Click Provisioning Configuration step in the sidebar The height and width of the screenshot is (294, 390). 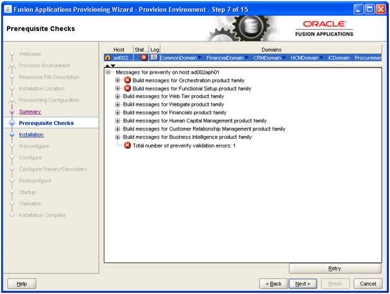(49, 100)
